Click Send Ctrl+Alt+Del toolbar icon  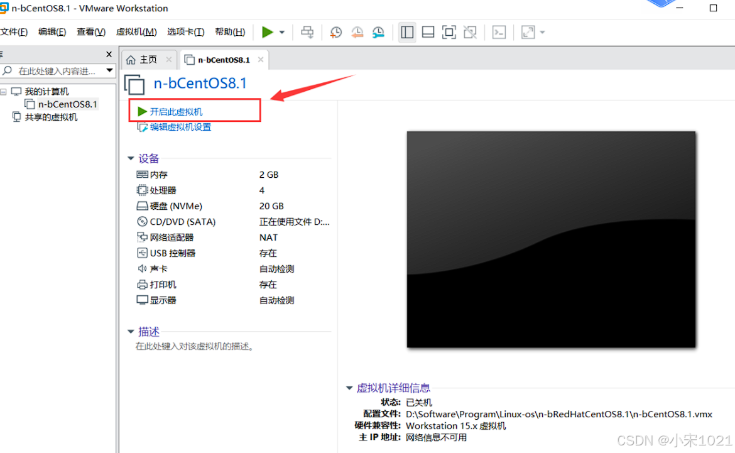[x=307, y=32]
